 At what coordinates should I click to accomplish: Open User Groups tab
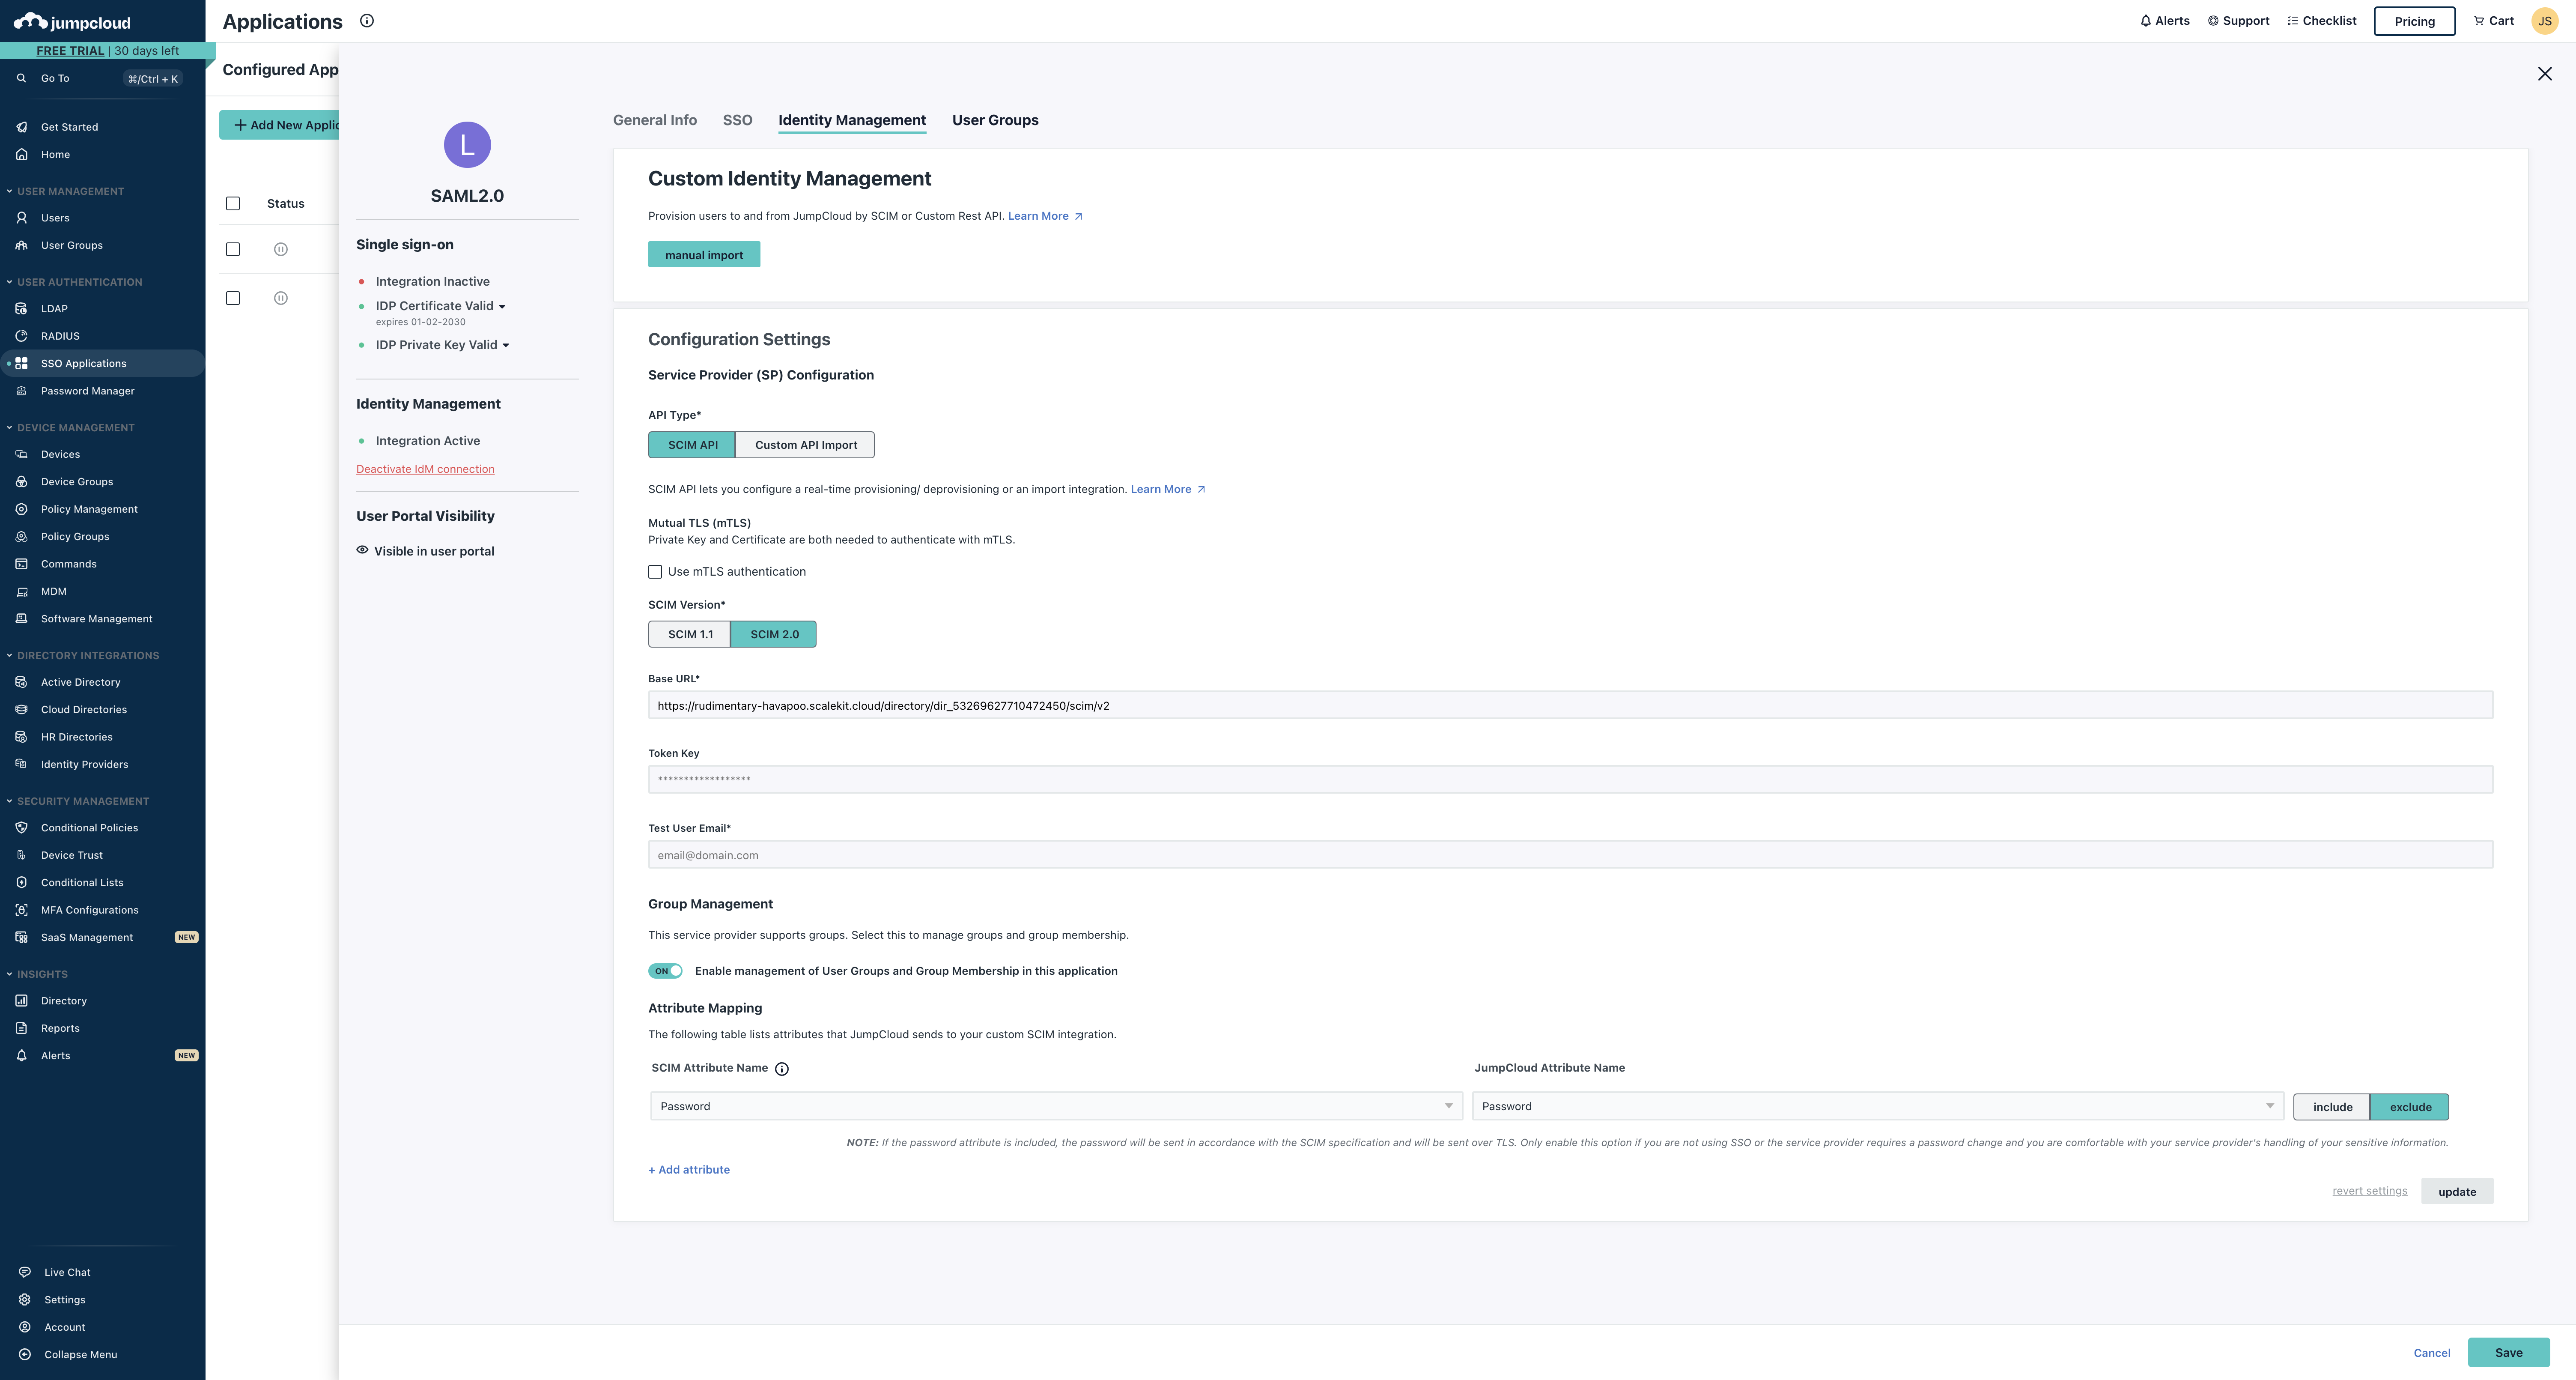coord(995,120)
